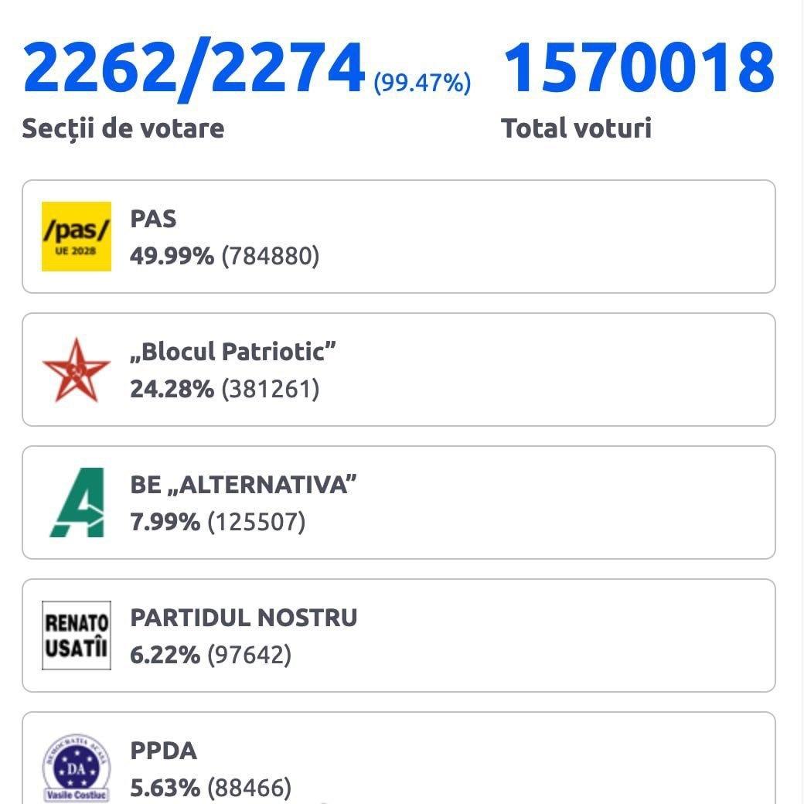Select the BE ALTERNATIVA party name
The width and height of the screenshot is (804, 804).
(x=243, y=485)
